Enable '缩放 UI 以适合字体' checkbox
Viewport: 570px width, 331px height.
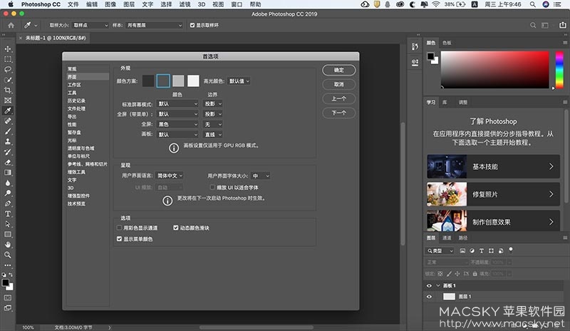click(x=212, y=187)
